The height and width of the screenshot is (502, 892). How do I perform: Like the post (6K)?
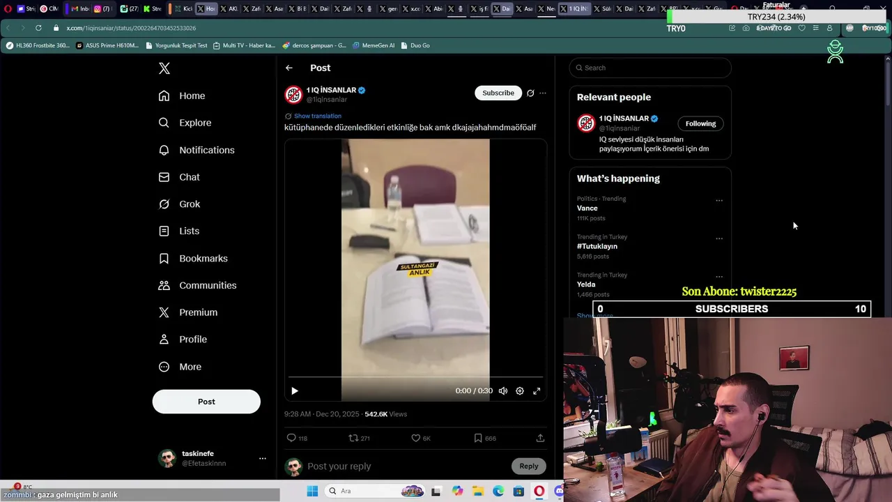415,438
